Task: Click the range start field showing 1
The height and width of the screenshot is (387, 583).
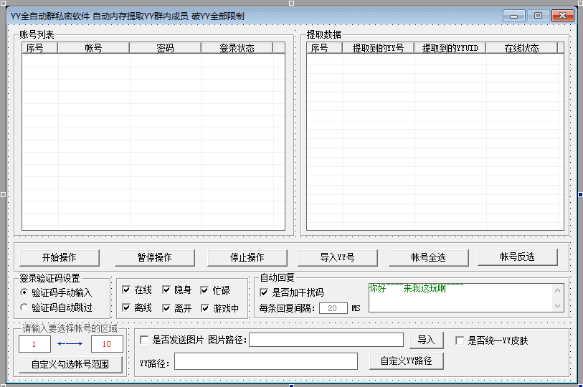Action: pyautogui.click(x=34, y=344)
